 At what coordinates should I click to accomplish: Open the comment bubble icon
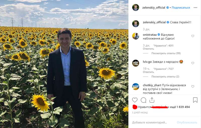[x=143, y=100]
